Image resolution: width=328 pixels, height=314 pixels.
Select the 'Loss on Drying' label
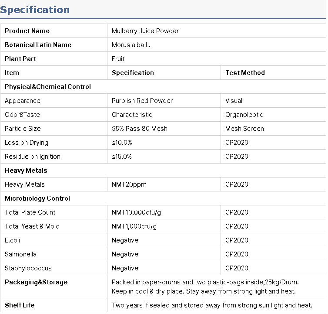click(x=27, y=143)
